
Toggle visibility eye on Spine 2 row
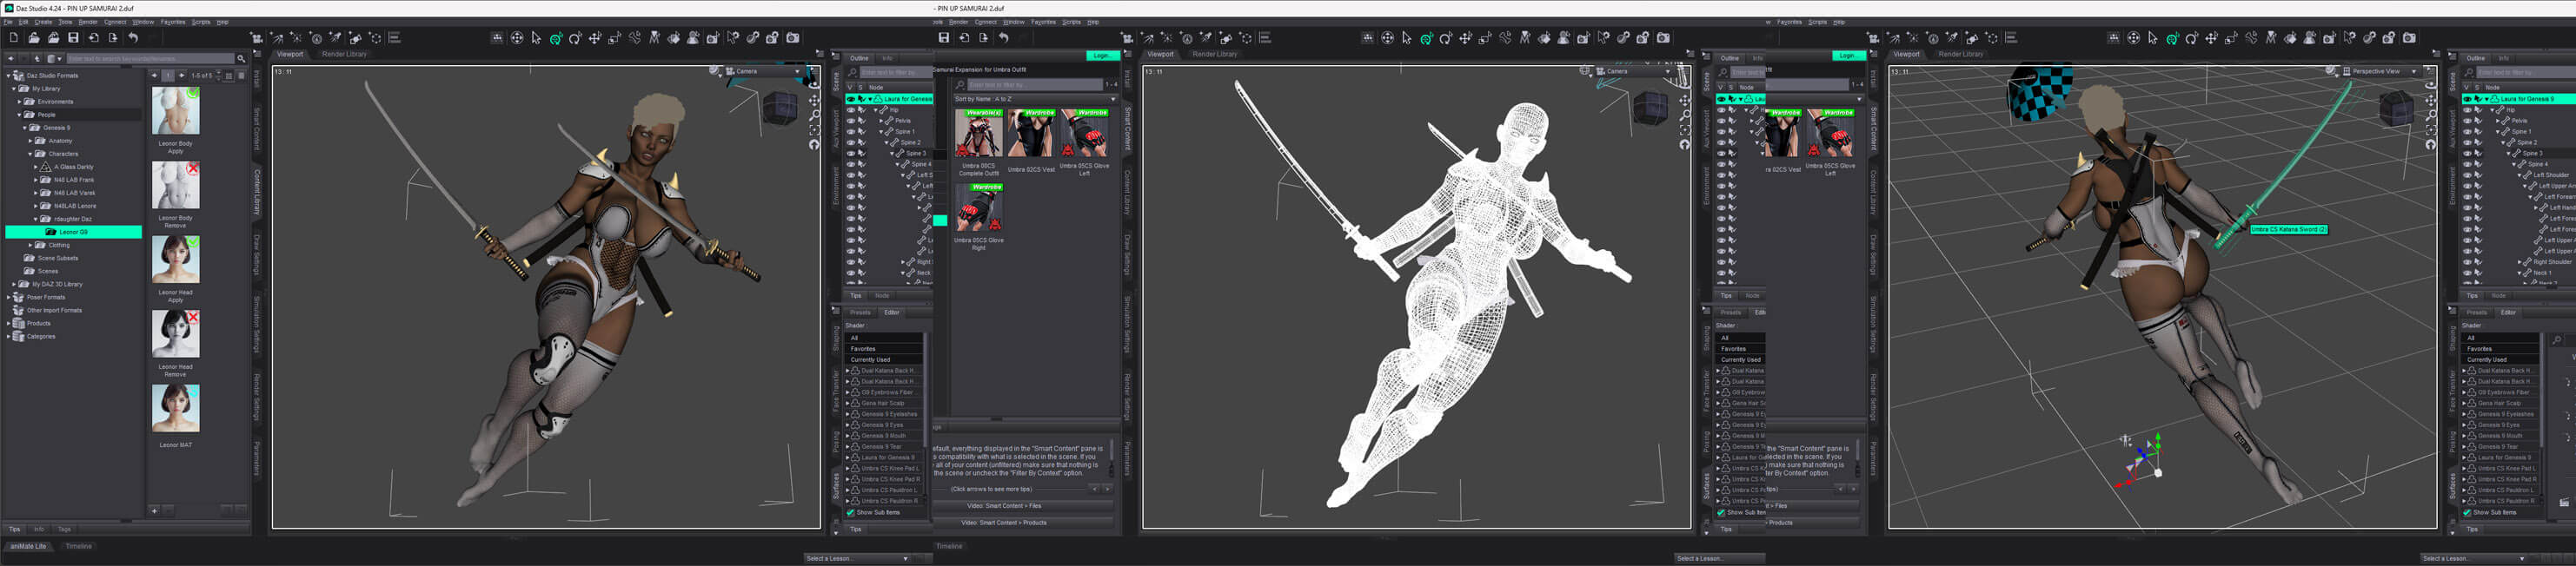851,142
